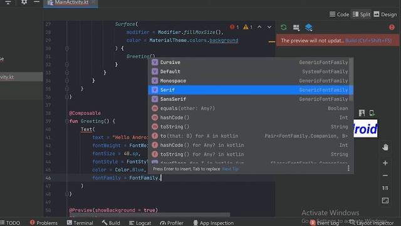Click the warning count indicator icon
The height and width of the screenshot is (226, 401).
point(248,27)
